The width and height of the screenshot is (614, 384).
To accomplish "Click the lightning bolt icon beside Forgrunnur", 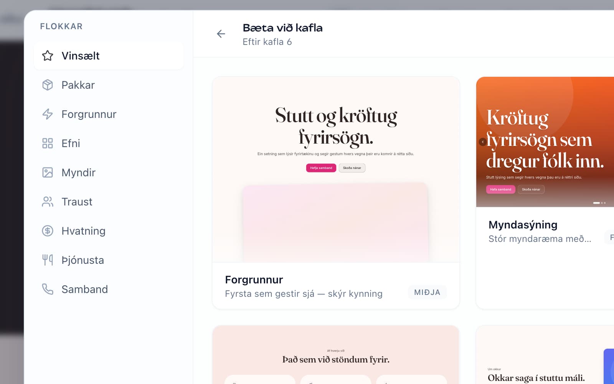I will coord(47,114).
